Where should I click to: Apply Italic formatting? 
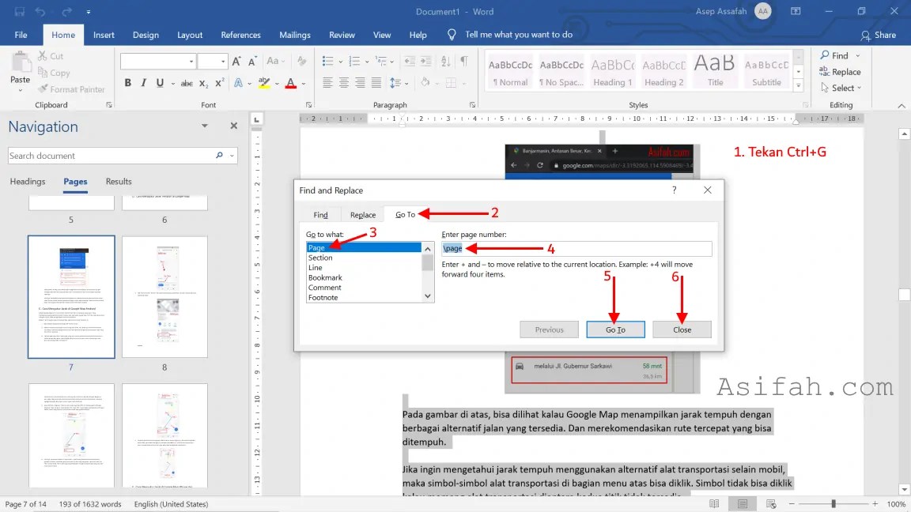[143, 83]
